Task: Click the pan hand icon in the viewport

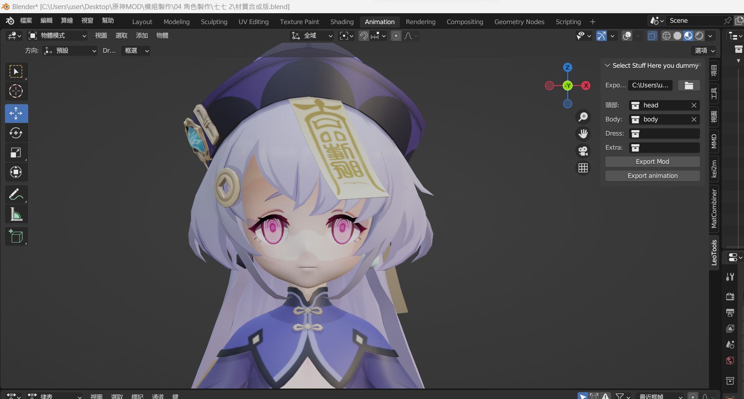Action: pos(583,134)
